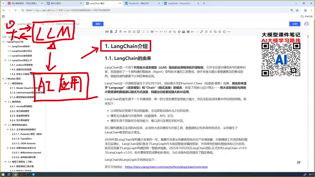Switch to the first browser tab
This screenshot has width=315, height=177.
coord(25,3)
